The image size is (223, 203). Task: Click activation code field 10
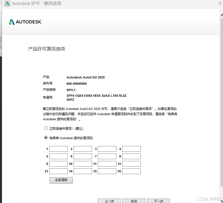click(83, 164)
